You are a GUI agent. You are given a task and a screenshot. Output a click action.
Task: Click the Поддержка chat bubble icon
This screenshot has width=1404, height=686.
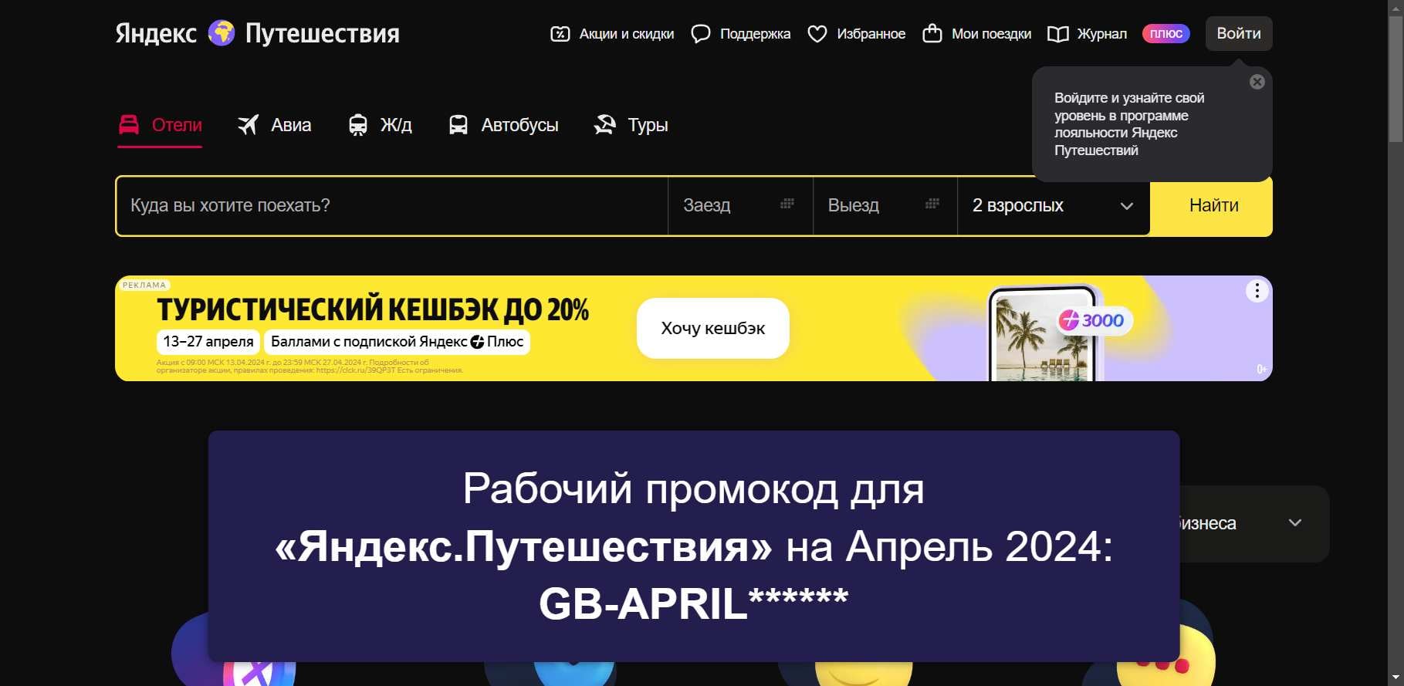tap(700, 34)
